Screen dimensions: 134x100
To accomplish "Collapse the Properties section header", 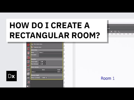I will pyautogui.click(x=47, y=59).
